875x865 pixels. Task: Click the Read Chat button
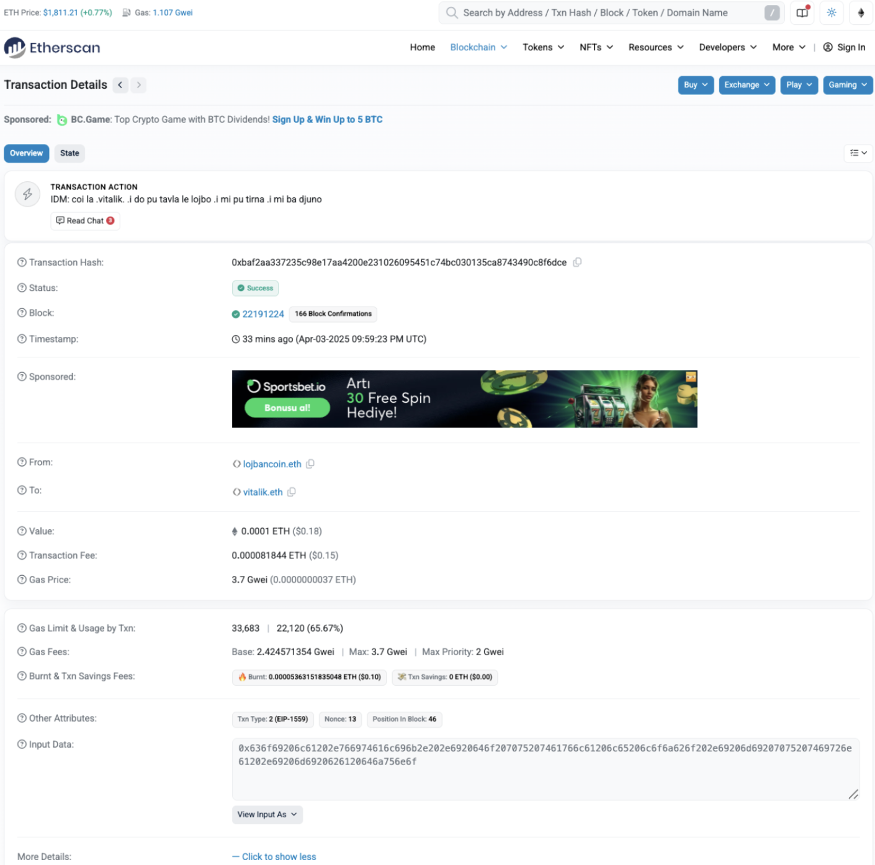[86, 221]
